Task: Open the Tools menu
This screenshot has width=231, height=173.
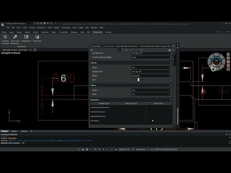Action: [74, 28]
